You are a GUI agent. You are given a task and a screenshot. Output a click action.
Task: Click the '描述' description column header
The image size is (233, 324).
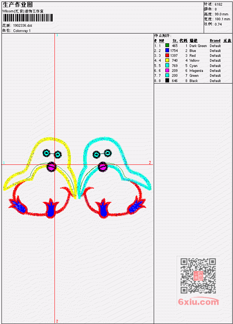(194, 41)
